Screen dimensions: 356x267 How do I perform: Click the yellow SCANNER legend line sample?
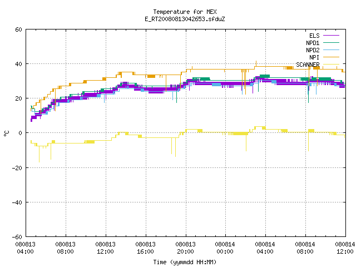coord(331,65)
